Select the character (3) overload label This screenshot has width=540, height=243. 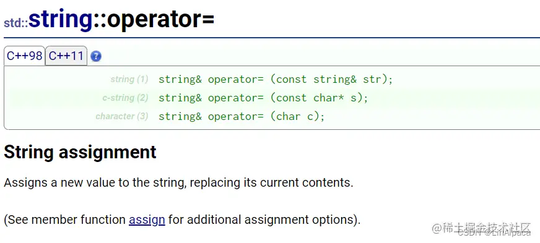point(122,116)
